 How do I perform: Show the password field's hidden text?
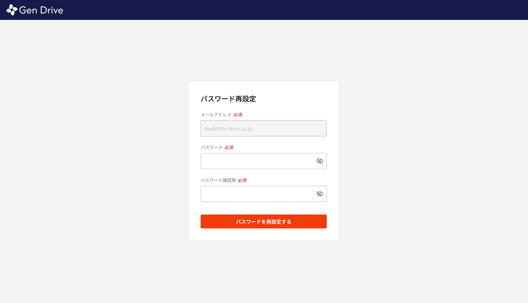click(319, 161)
